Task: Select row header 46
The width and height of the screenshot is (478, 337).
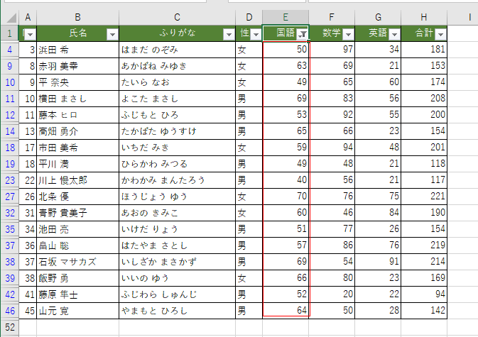Action: point(10,311)
